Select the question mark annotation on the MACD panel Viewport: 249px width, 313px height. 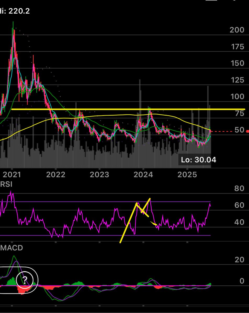(x=25, y=280)
